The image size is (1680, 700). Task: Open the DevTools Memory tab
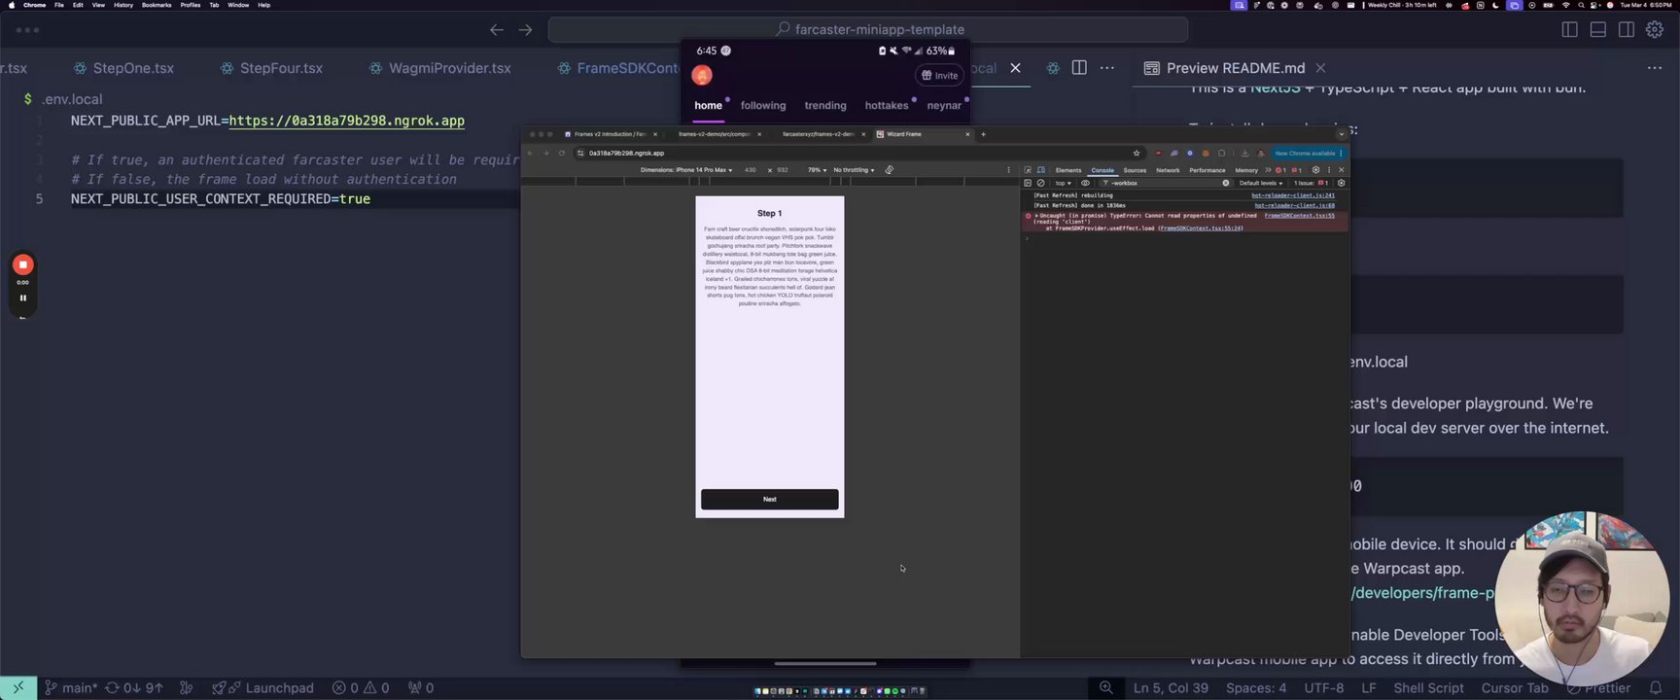[x=1246, y=170]
